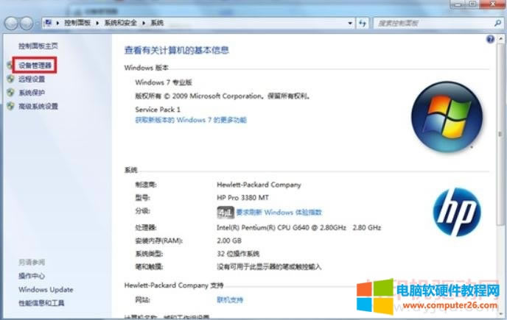
Task: Click the shield icon beside 高级系统设置
Action: pos(10,106)
